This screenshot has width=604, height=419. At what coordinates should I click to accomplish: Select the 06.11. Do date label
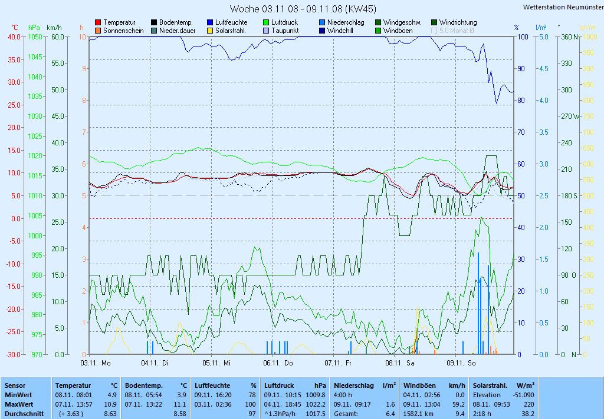(278, 363)
